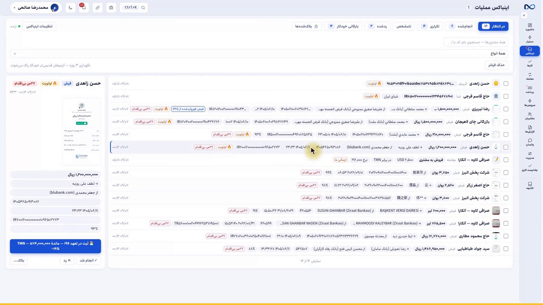Open the محمدرضا صالحی user menu
The width and height of the screenshot is (543, 305).
pos(36,7)
